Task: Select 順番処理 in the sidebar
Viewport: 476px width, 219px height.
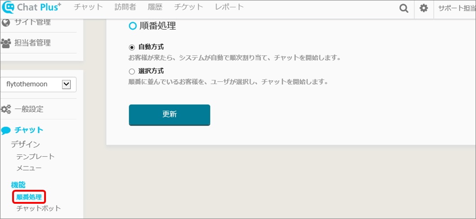Action: coord(29,197)
